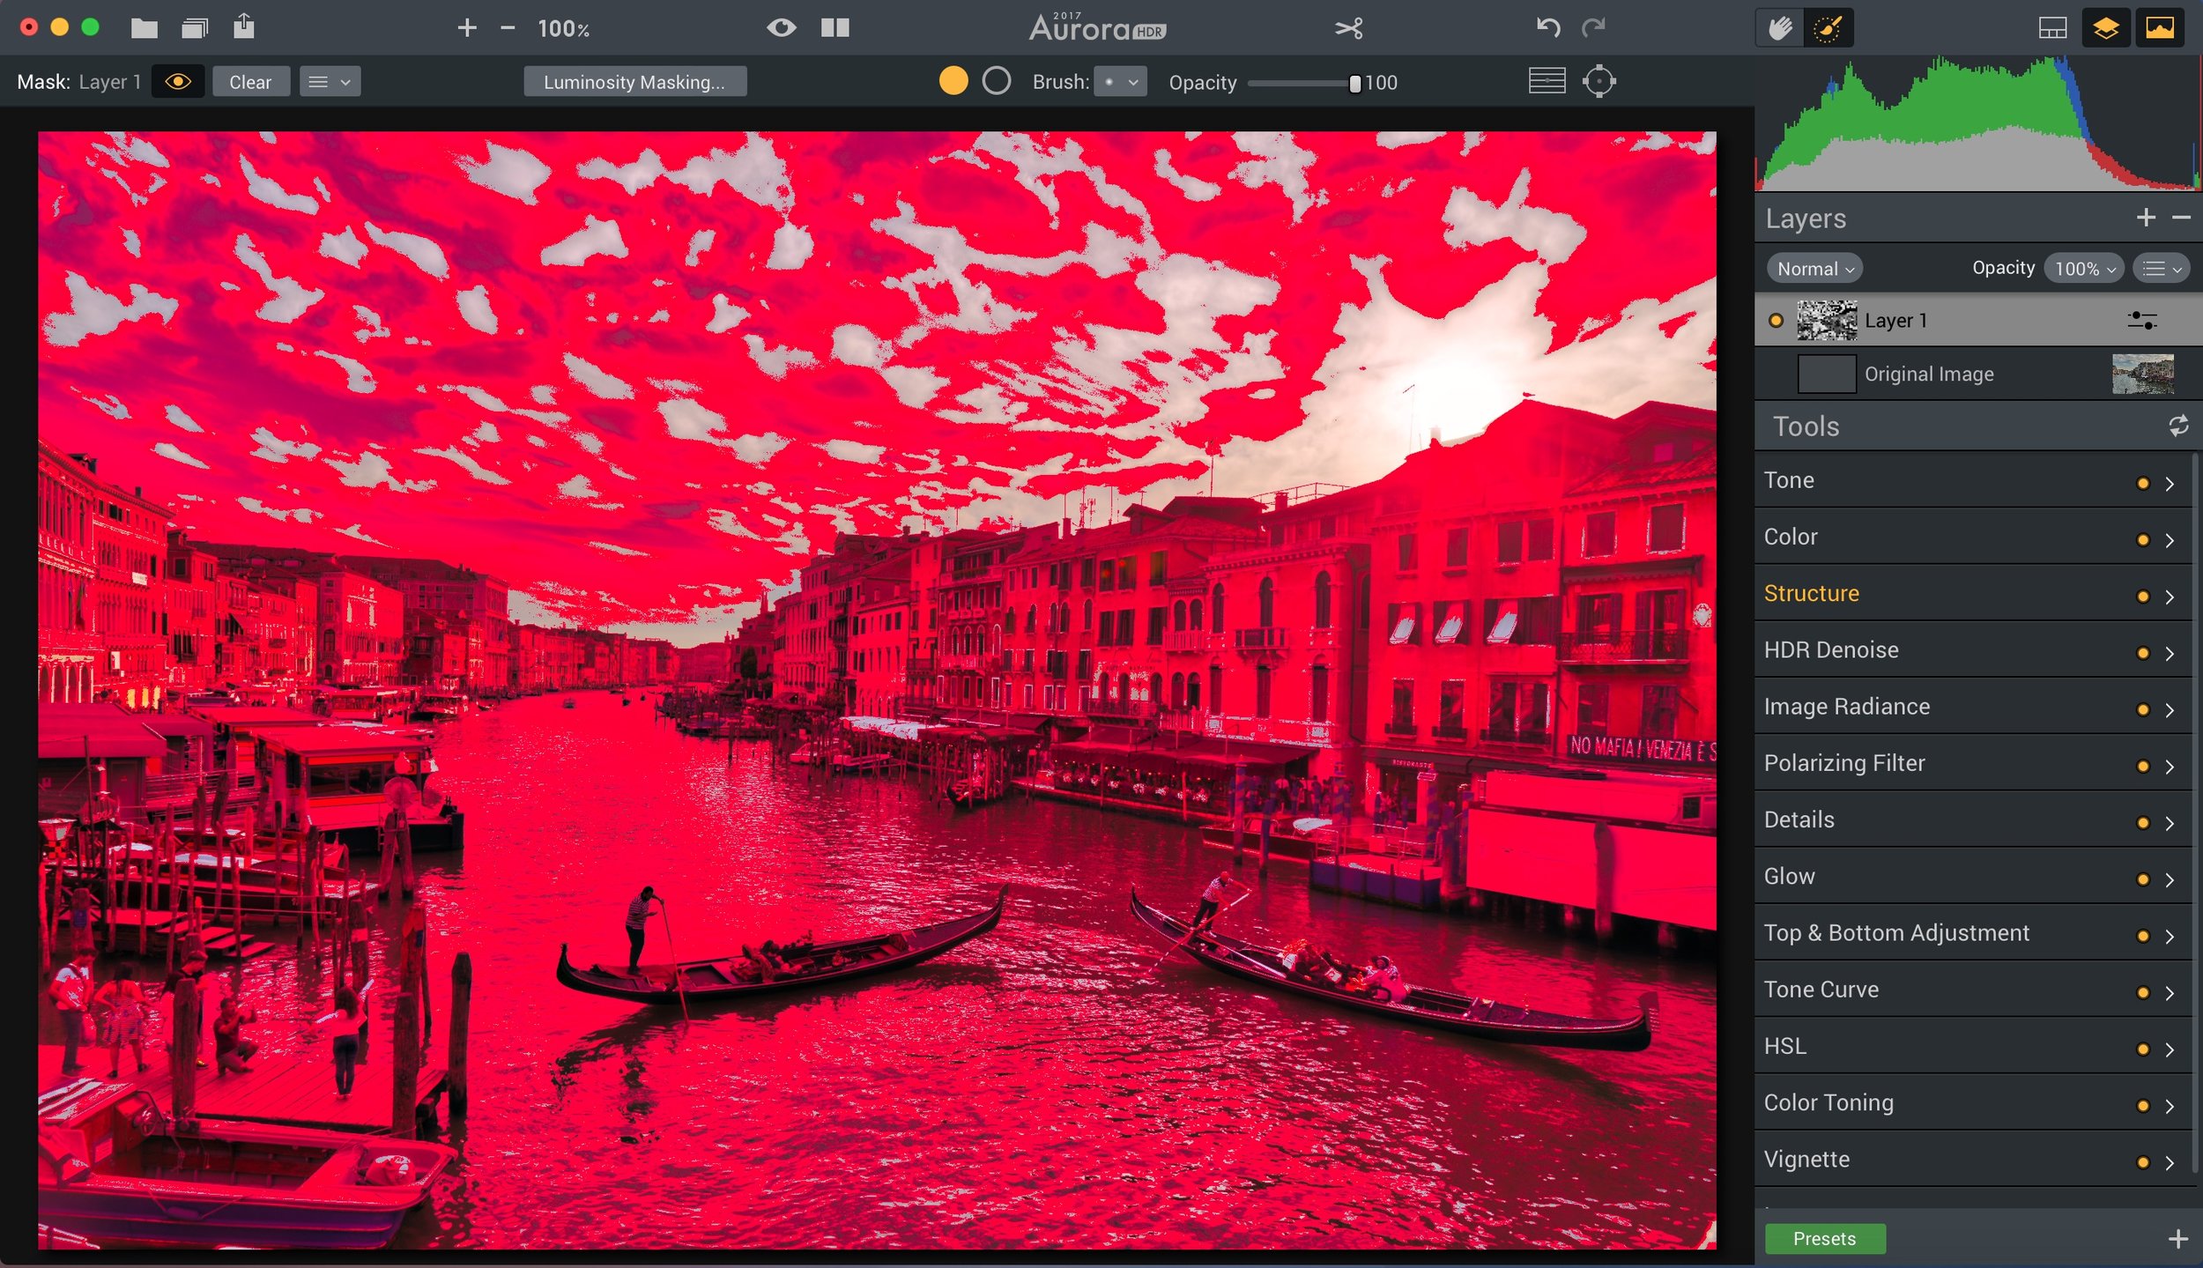Open the layer Opacity 100% dropdown
Viewport: 2203px width, 1268px height.
[x=2084, y=269]
